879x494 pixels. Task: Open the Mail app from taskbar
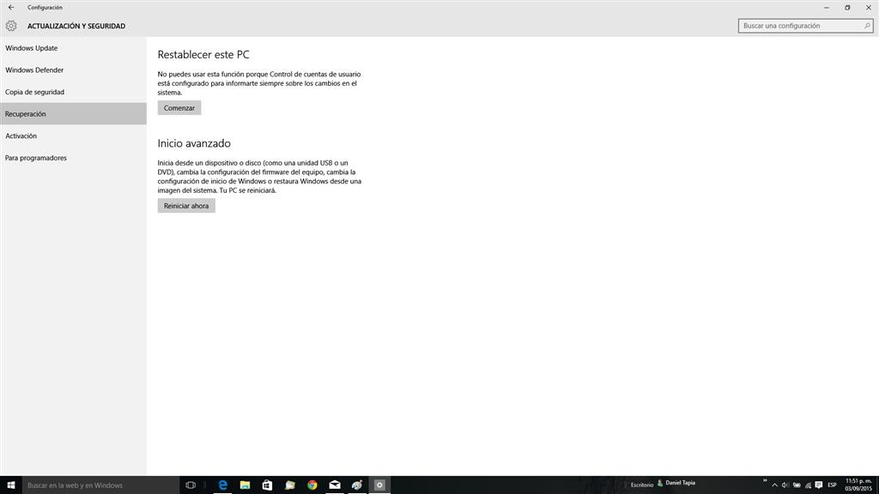coord(335,485)
